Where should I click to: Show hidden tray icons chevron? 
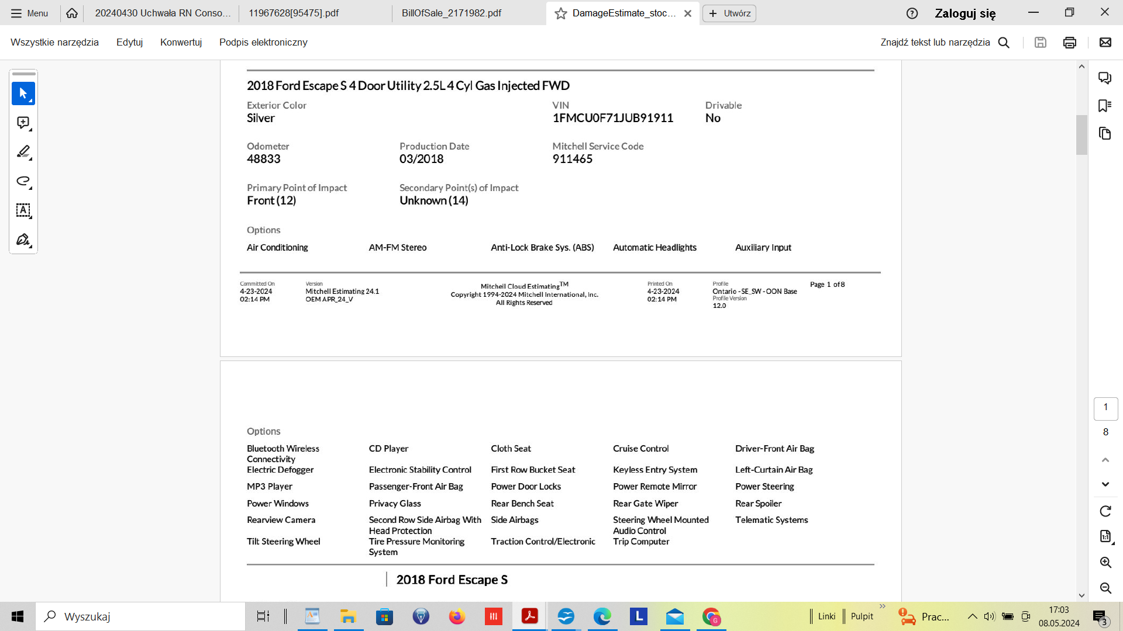(x=972, y=616)
